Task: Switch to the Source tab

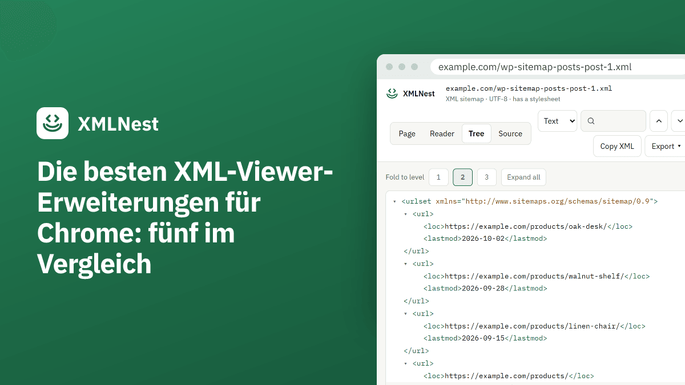Action: click(510, 133)
